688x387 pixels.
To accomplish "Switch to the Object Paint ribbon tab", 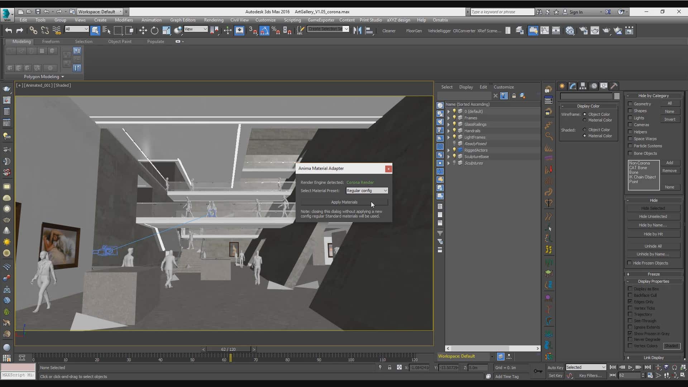I will pyautogui.click(x=120, y=42).
